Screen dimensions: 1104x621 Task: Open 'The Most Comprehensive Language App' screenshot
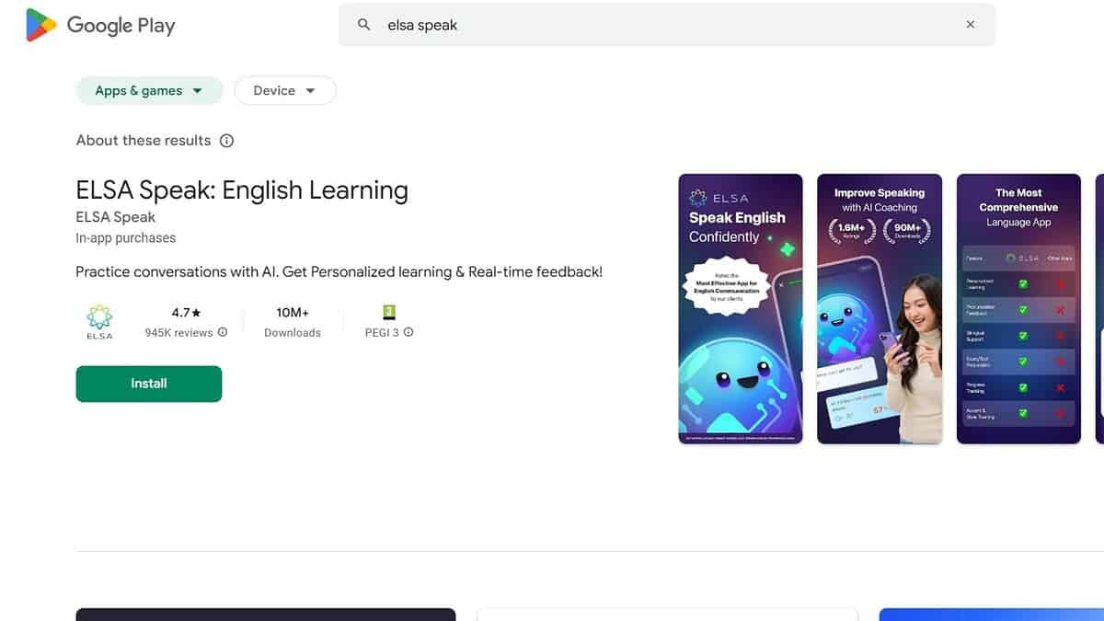click(x=1018, y=308)
